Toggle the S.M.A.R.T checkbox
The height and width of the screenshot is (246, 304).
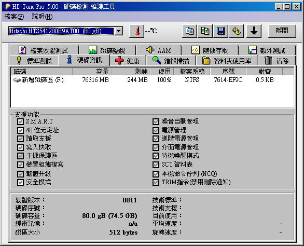(20, 121)
